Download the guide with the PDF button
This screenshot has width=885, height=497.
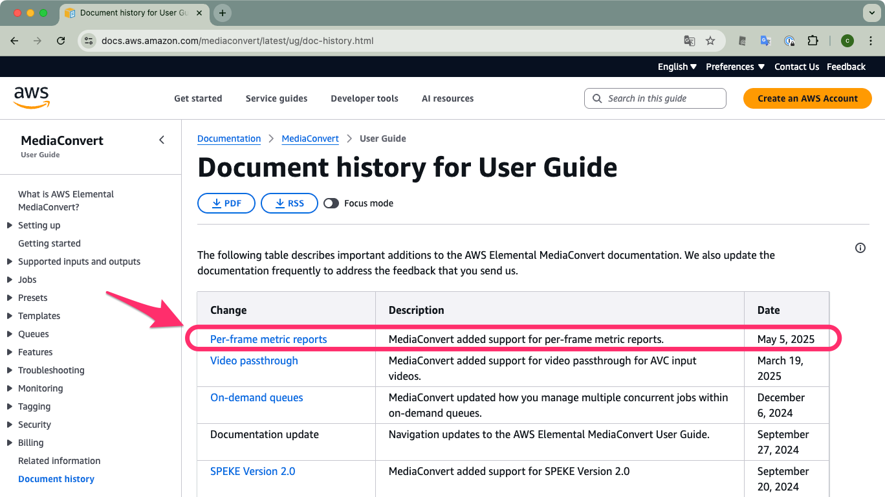226,203
